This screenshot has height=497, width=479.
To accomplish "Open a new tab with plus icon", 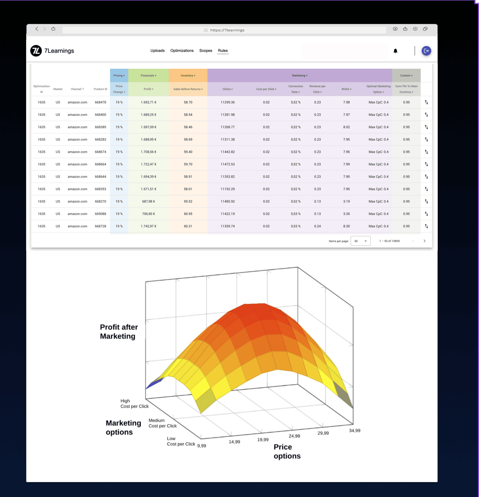I will point(415,29).
